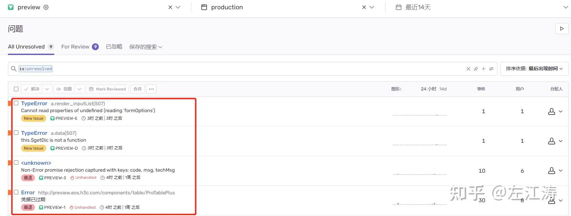Click the preview project settings gear
This screenshot has height=216, width=571.
tap(46, 7)
